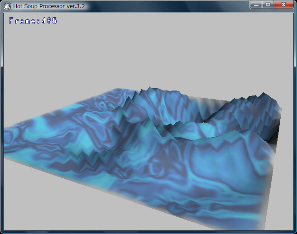The height and width of the screenshot is (234, 297).
Task: Close the Hot Soup Processor window
Action: point(283,5)
